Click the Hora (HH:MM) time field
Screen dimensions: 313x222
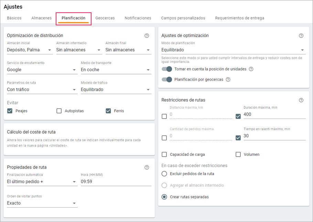click(116, 182)
